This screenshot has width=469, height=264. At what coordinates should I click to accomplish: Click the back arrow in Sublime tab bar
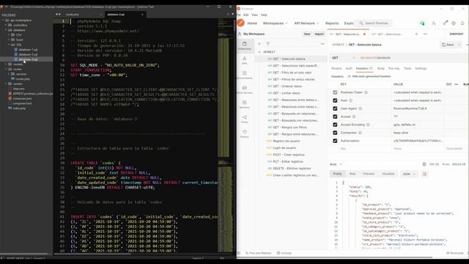point(56,15)
